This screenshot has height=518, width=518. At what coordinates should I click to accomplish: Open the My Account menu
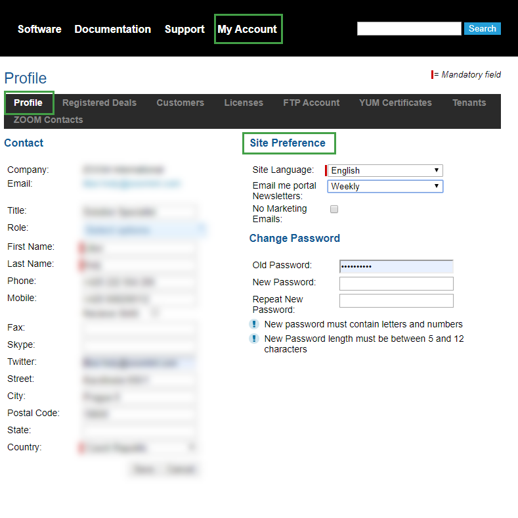pyautogui.click(x=248, y=29)
